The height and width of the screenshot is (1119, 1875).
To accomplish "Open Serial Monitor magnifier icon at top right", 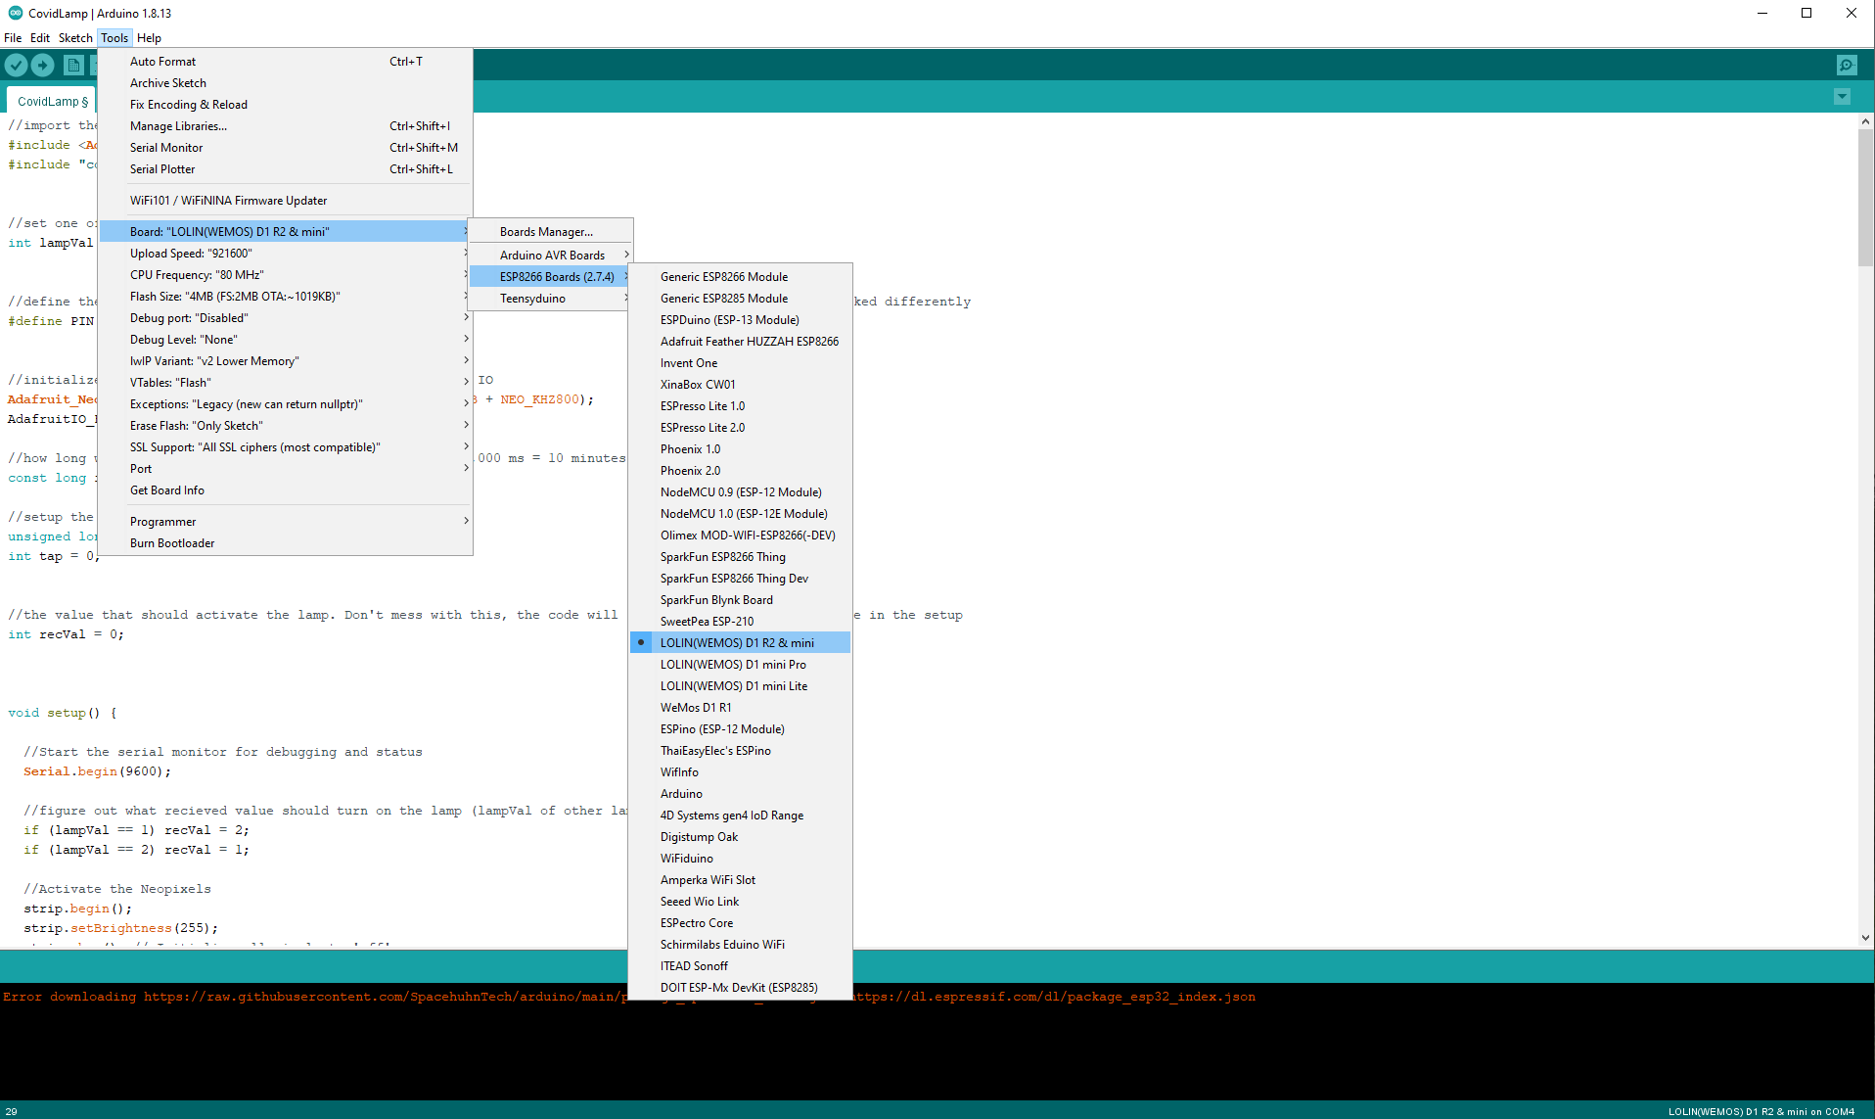I will click(x=1846, y=65).
